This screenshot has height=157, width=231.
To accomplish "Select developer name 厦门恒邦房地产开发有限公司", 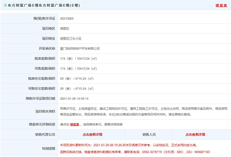I will [80, 49].
